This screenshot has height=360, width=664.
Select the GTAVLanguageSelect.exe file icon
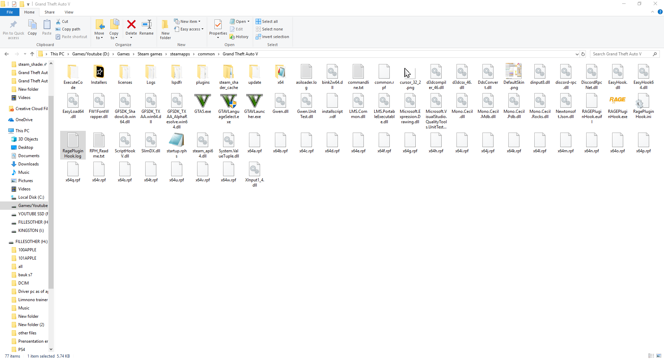[229, 101]
